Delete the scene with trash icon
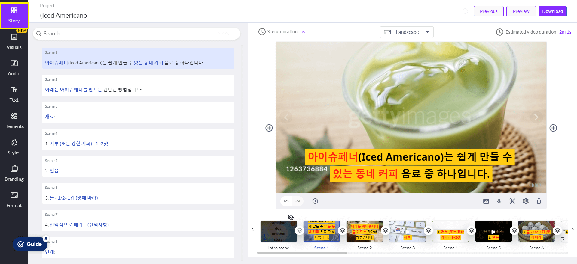This screenshot has width=577, height=264. coord(539,201)
